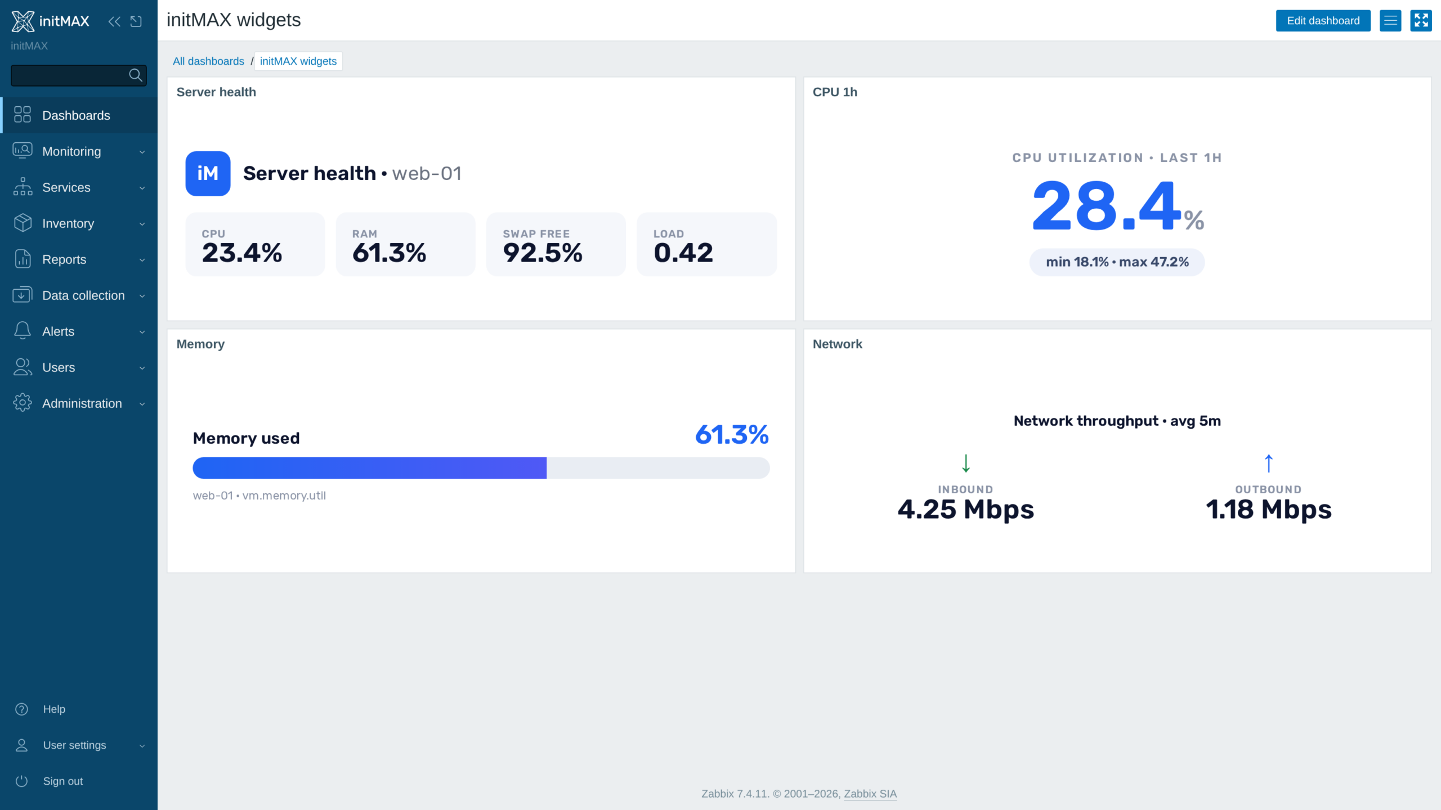Collapse the sidebar with double-chevron icon
1441x810 pixels.
point(114,21)
